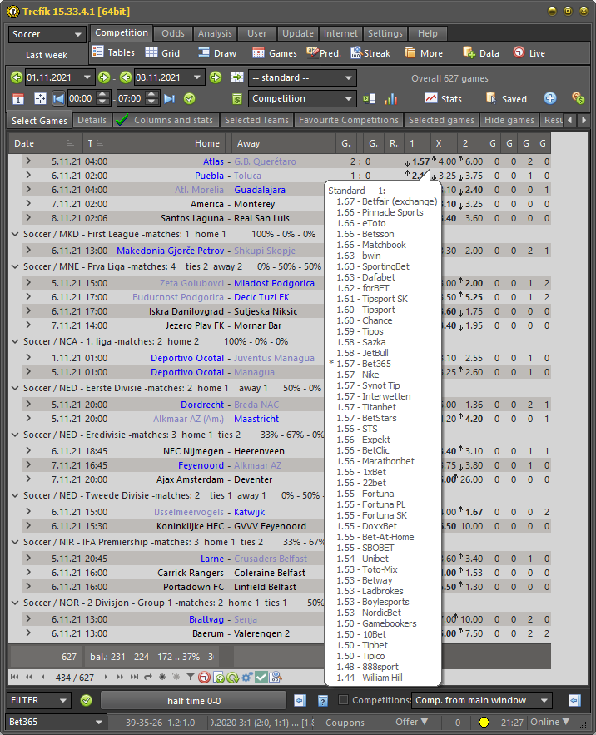Click the calendar day icon
Viewport: 596px width, 735px height.
pyautogui.click(x=18, y=98)
